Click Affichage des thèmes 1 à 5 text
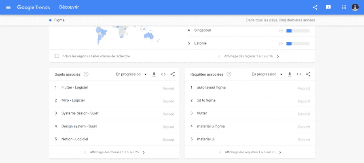The height and width of the screenshot is (163, 364). point(114,152)
